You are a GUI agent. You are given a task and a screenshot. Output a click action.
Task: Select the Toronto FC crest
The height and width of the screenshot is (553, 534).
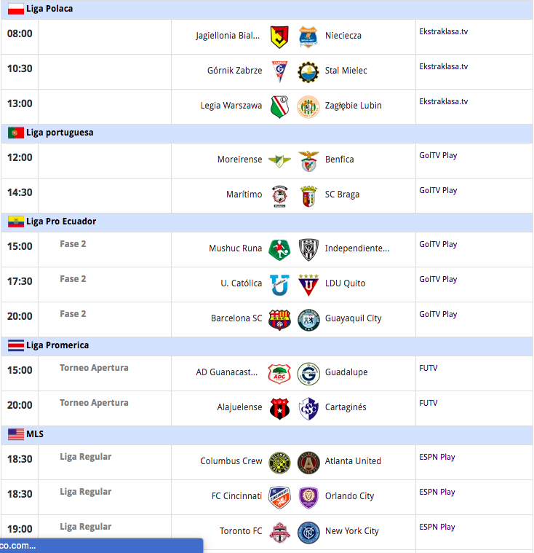click(x=279, y=533)
